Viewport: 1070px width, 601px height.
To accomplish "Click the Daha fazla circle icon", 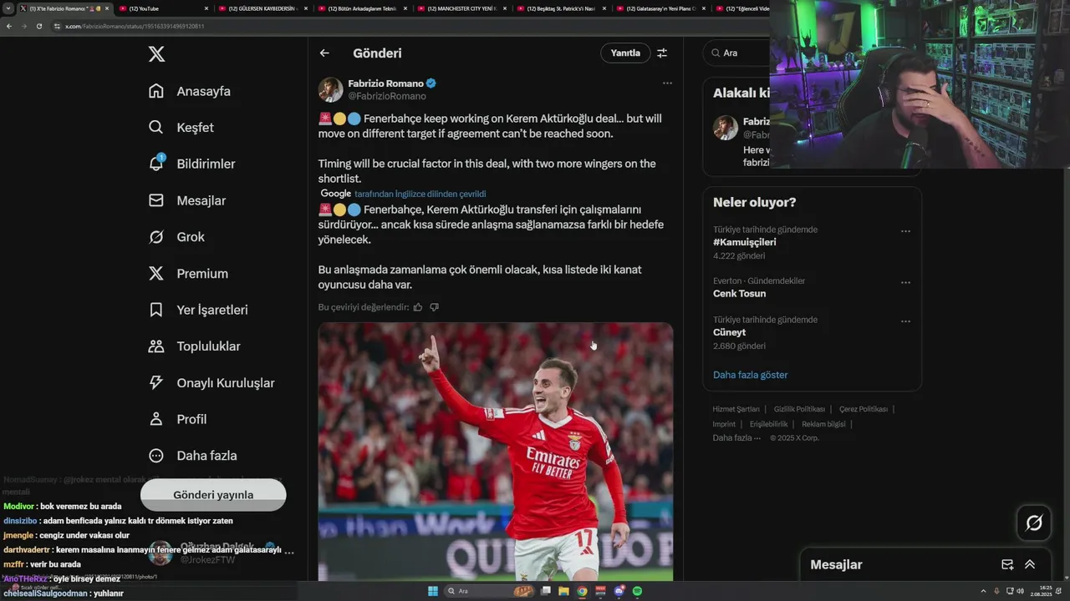I will pos(156,456).
